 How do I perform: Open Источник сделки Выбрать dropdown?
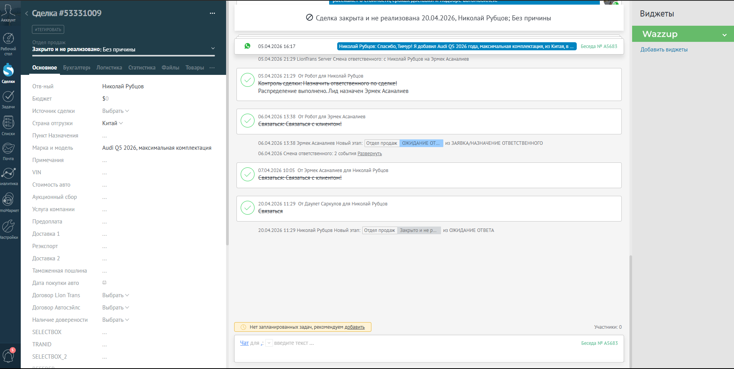(116, 111)
